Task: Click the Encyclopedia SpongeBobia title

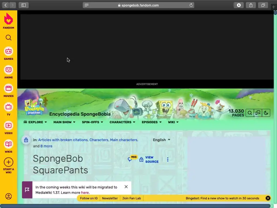Action: coord(80,114)
